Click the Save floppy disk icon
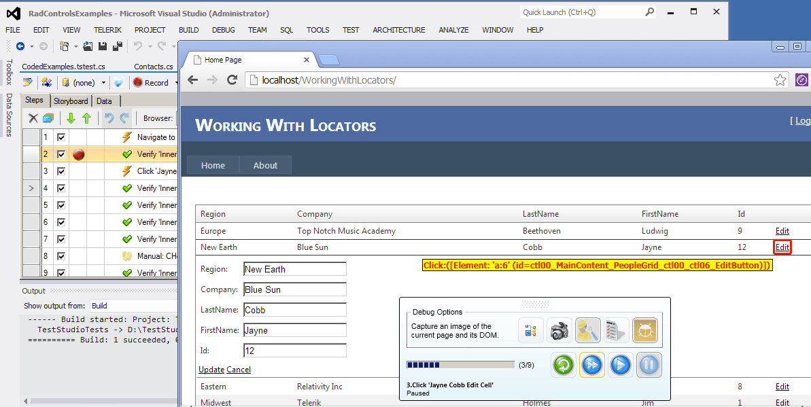The height and width of the screenshot is (407, 811). point(103,47)
